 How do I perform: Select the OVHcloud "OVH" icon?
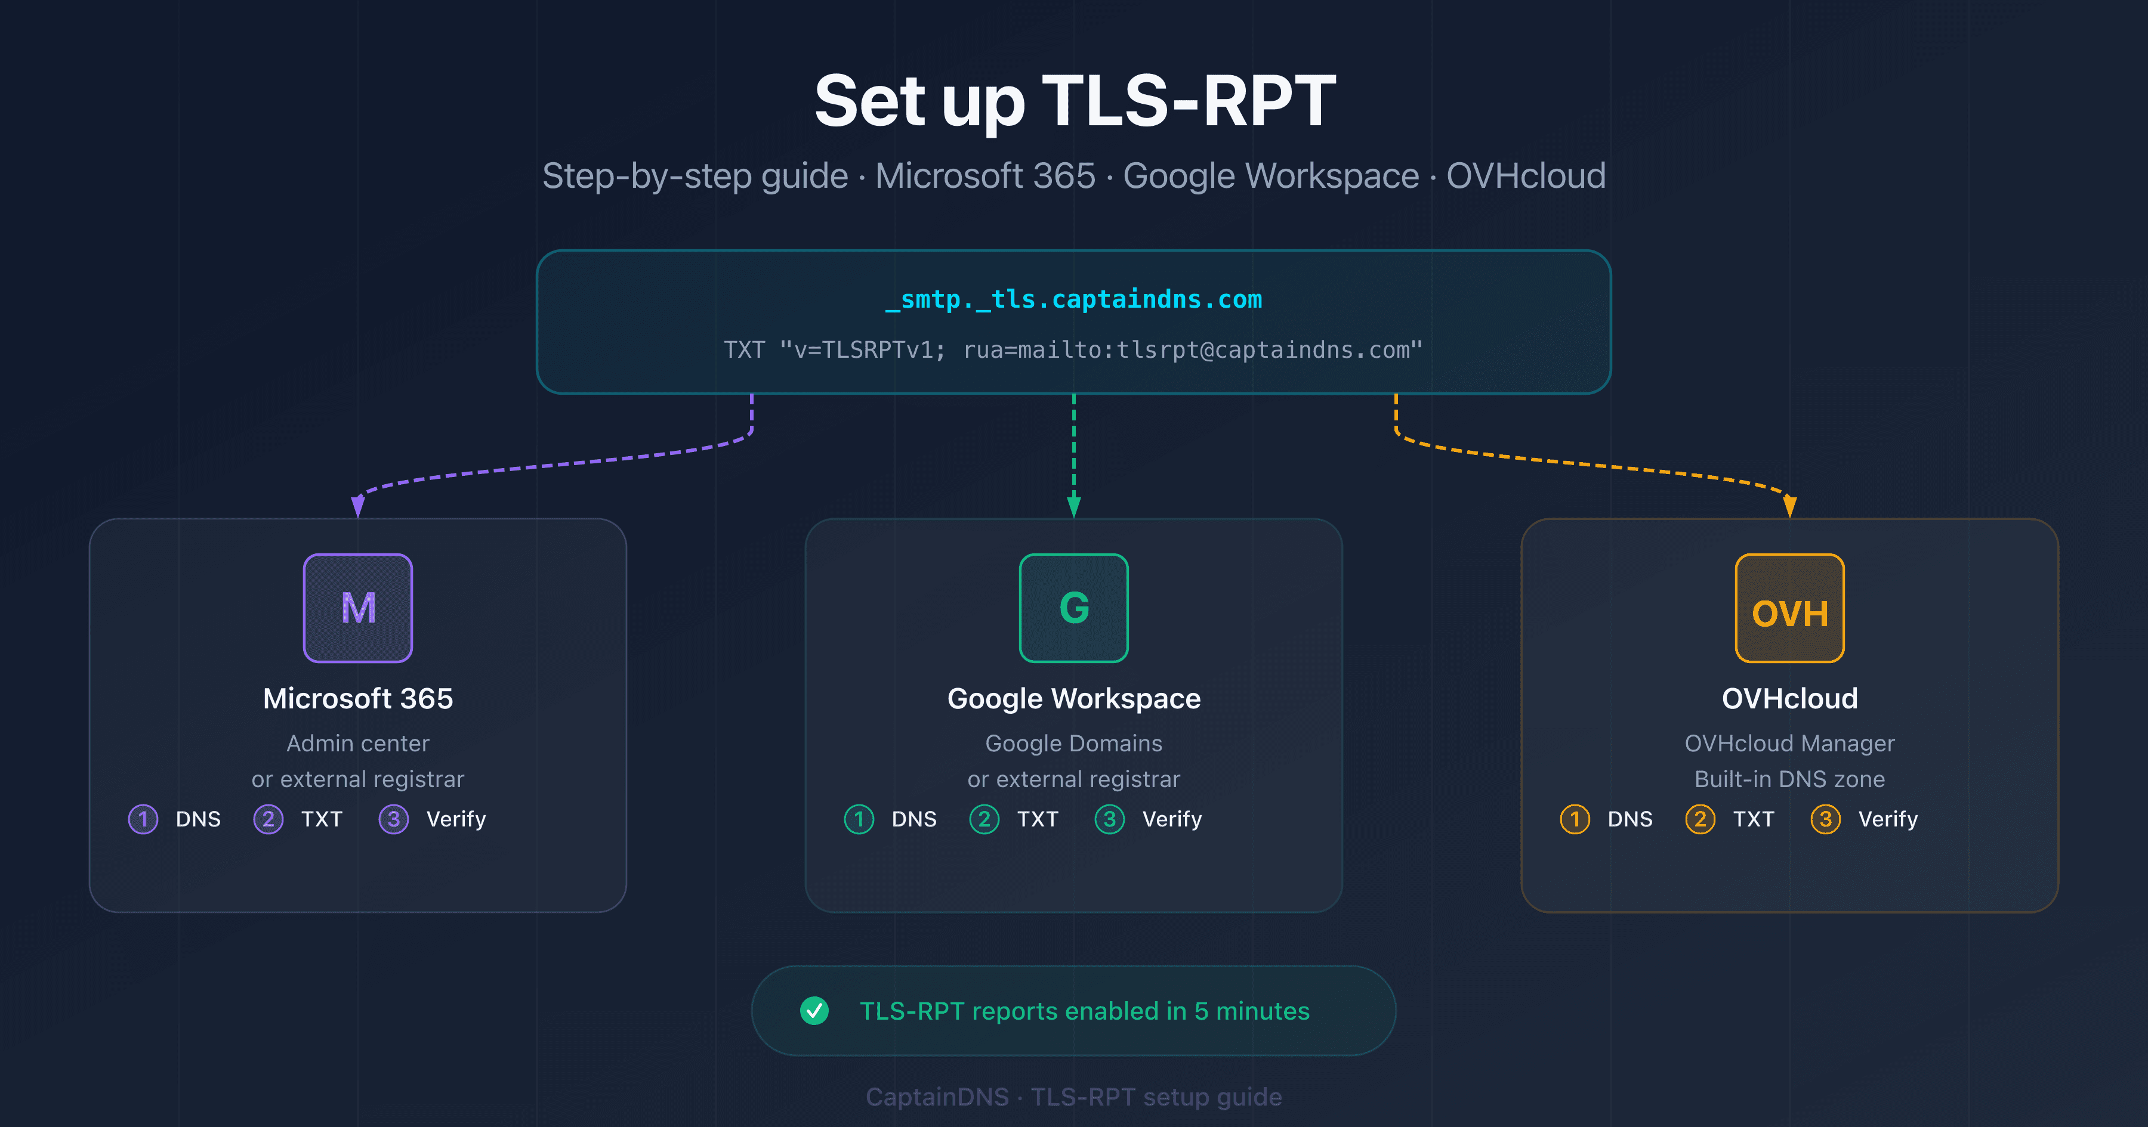pos(1789,608)
